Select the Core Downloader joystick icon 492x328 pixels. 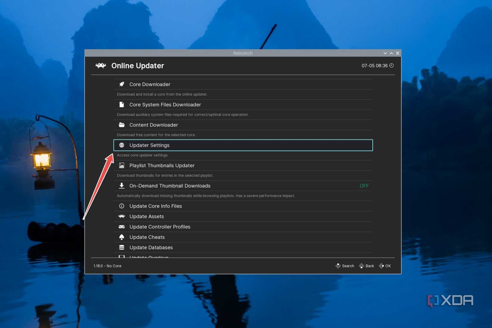(122, 84)
